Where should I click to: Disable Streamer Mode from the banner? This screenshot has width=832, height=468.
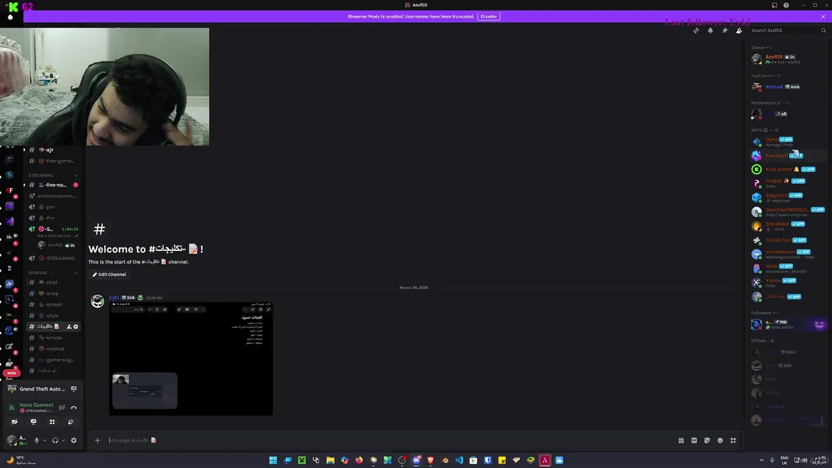click(x=489, y=16)
